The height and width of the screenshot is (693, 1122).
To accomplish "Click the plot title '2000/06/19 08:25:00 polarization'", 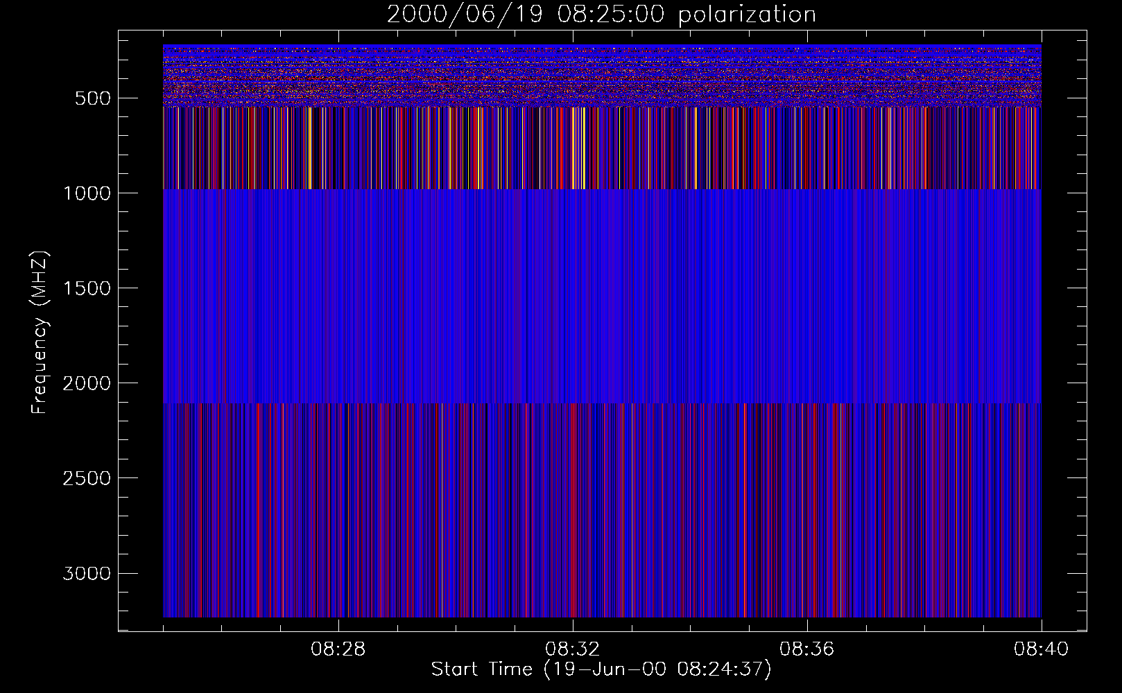I will [x=601, y=15].
